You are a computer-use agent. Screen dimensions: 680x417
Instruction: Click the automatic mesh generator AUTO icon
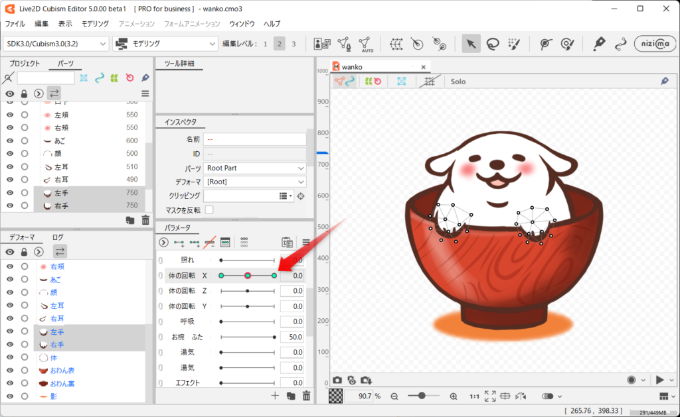click(x=366, y=44)
